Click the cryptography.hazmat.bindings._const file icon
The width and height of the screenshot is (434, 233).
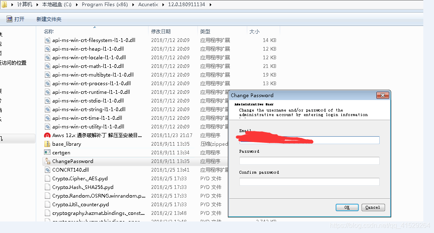pos(47,213)
